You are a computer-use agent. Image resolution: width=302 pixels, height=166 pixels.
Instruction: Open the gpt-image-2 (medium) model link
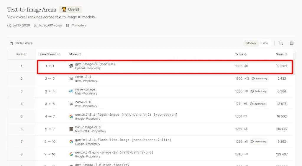(x=95, y=64)
